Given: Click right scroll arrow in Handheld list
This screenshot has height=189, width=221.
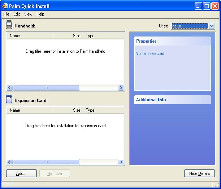Looking at the screenshot, I should pyautogui.click(x=121, y=88).
